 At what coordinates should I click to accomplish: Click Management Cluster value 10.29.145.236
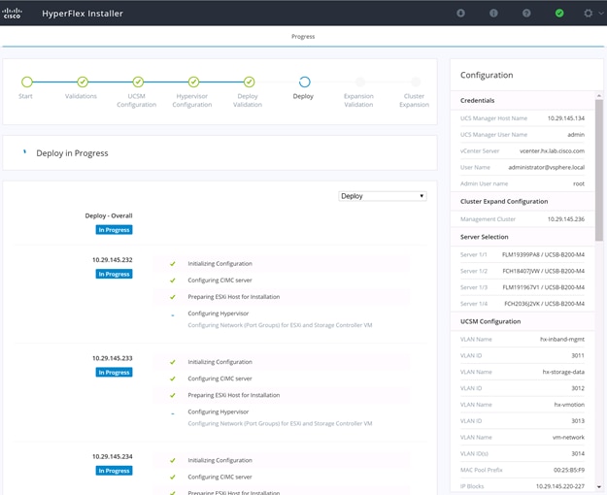pos(566,219)
